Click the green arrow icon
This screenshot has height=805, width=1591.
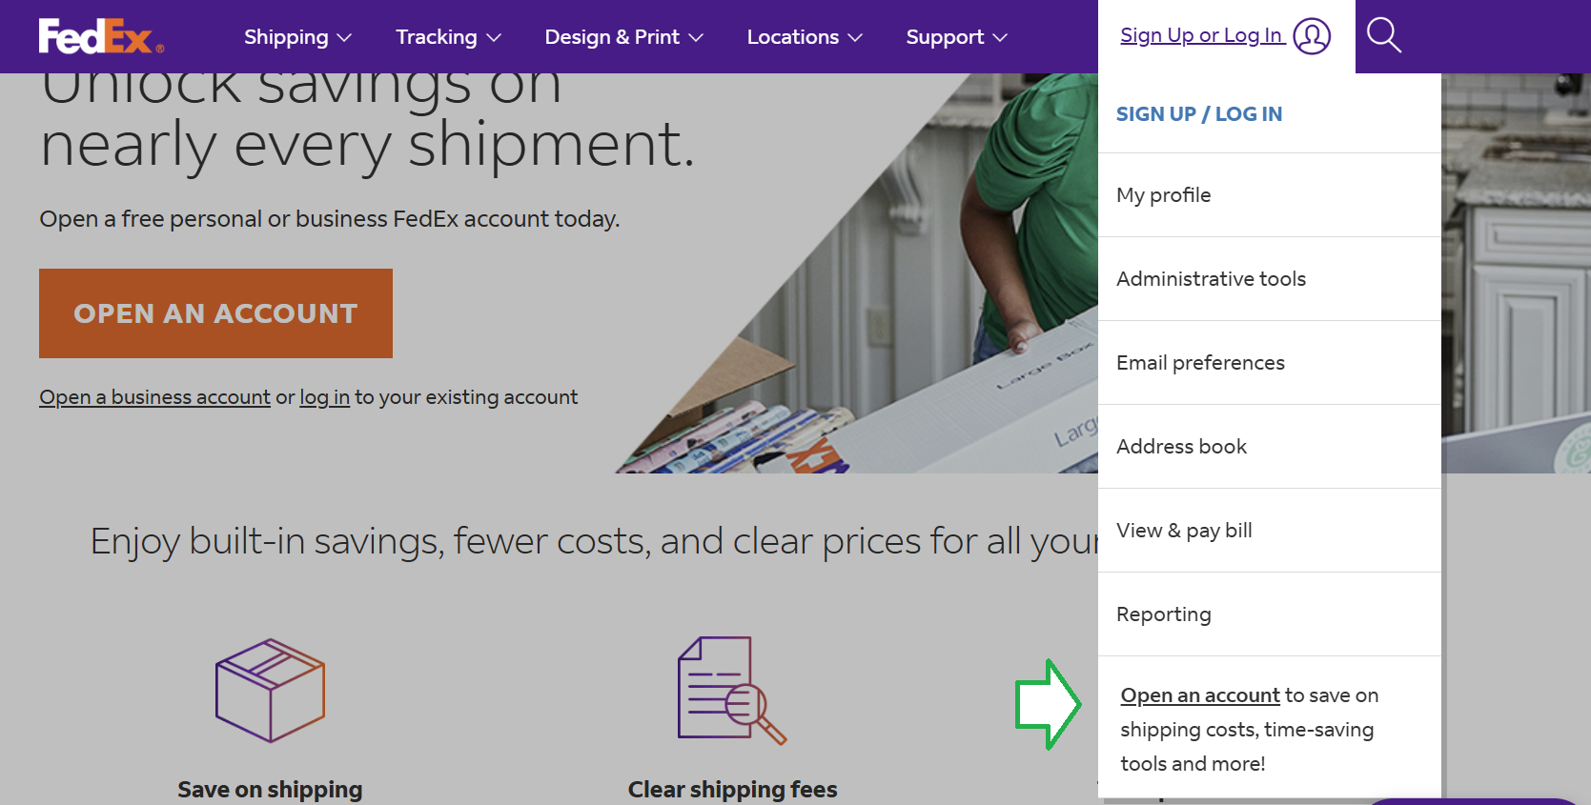click(x=1049, y=704)
